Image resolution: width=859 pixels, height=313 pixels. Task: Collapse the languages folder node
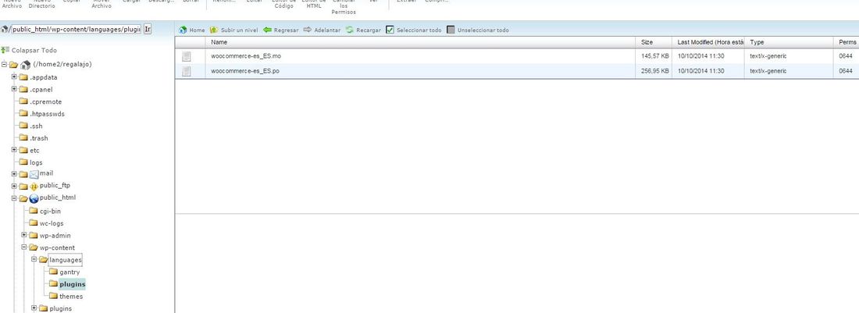point(34,259)
